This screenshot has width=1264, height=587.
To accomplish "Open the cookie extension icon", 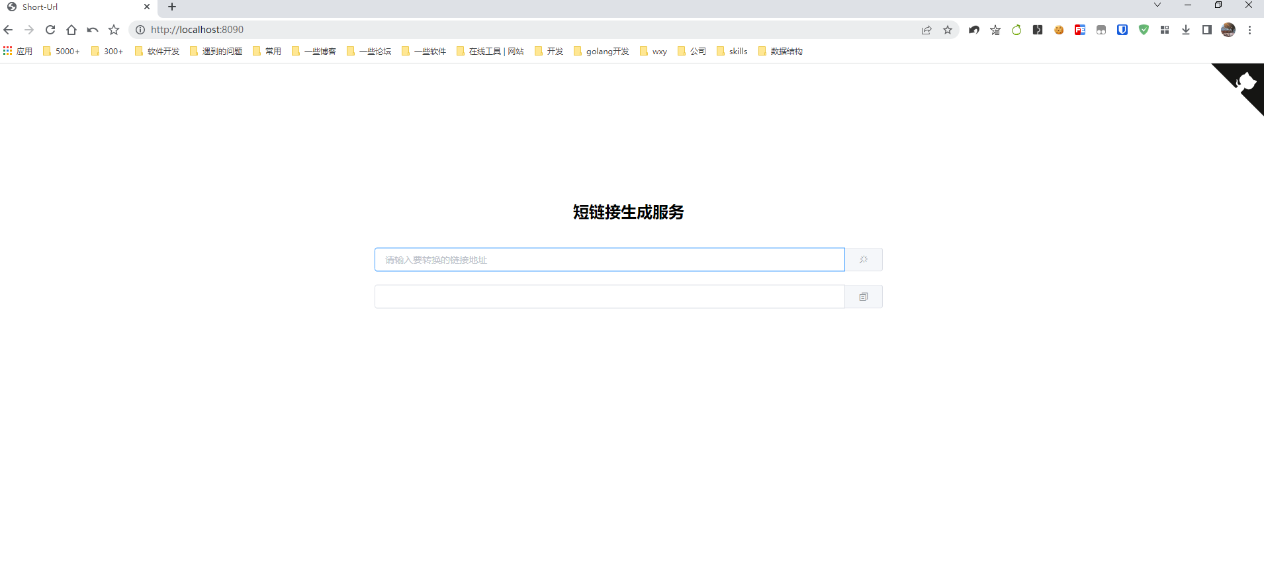I will (x=1059, y=30).
